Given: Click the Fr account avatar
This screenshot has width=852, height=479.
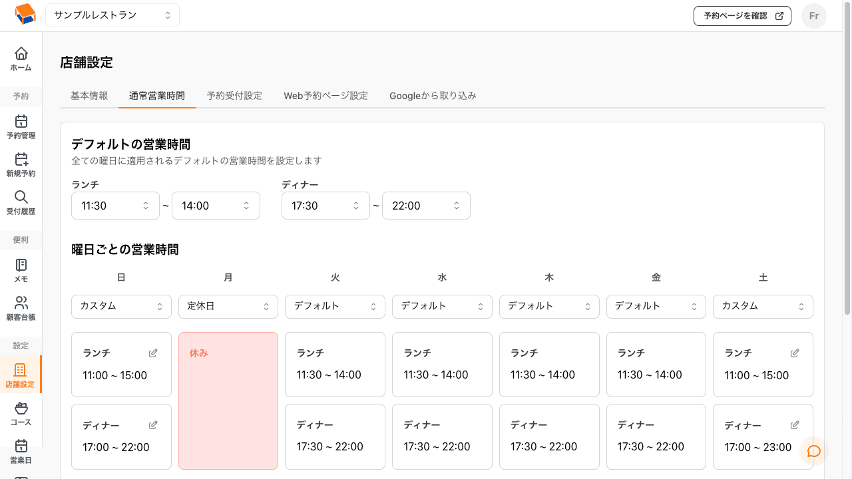Looking at the screenshot, I should coord(813,15).
